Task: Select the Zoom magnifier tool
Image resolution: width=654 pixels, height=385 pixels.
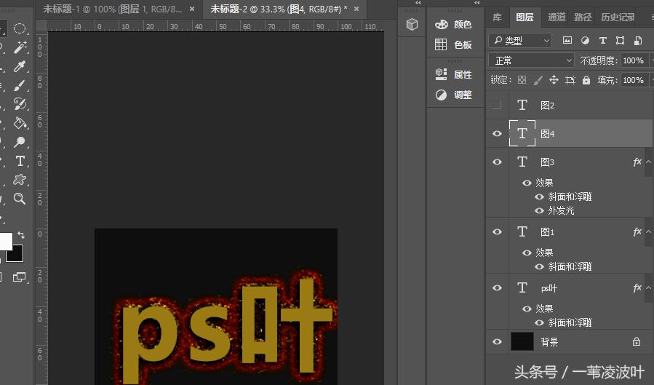Action: [x=20, y=199]
